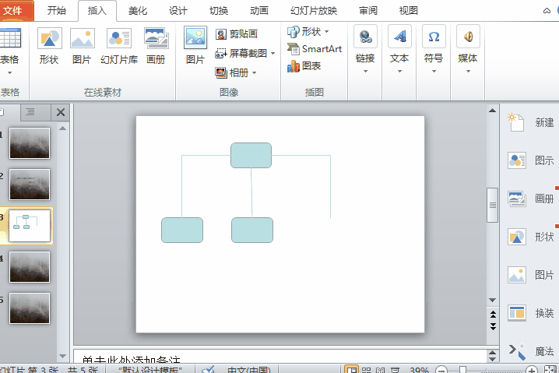Select slide 4 thumbnail
559x373 pixels.
(x=30, y=267)
